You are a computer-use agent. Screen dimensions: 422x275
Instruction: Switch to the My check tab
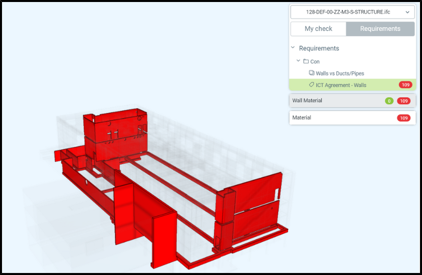pyautogui.click(x=318, y=29)
